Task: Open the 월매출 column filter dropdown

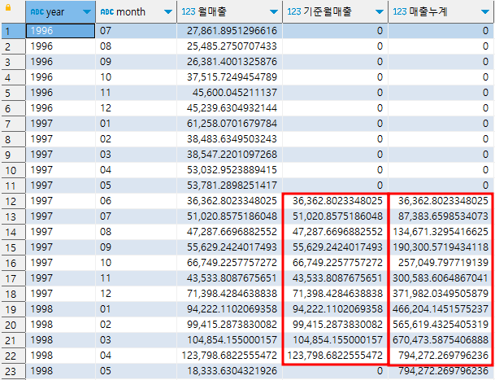Action: click(274, 12)
